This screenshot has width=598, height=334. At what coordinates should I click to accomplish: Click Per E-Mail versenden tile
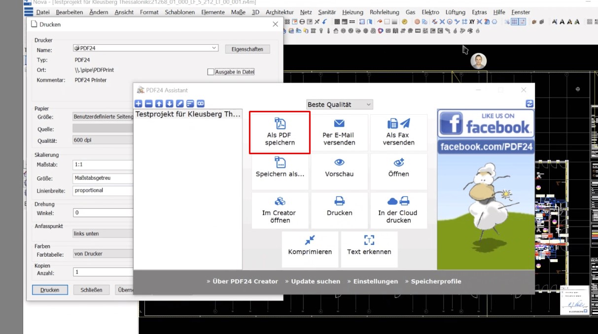click(339, 133)
